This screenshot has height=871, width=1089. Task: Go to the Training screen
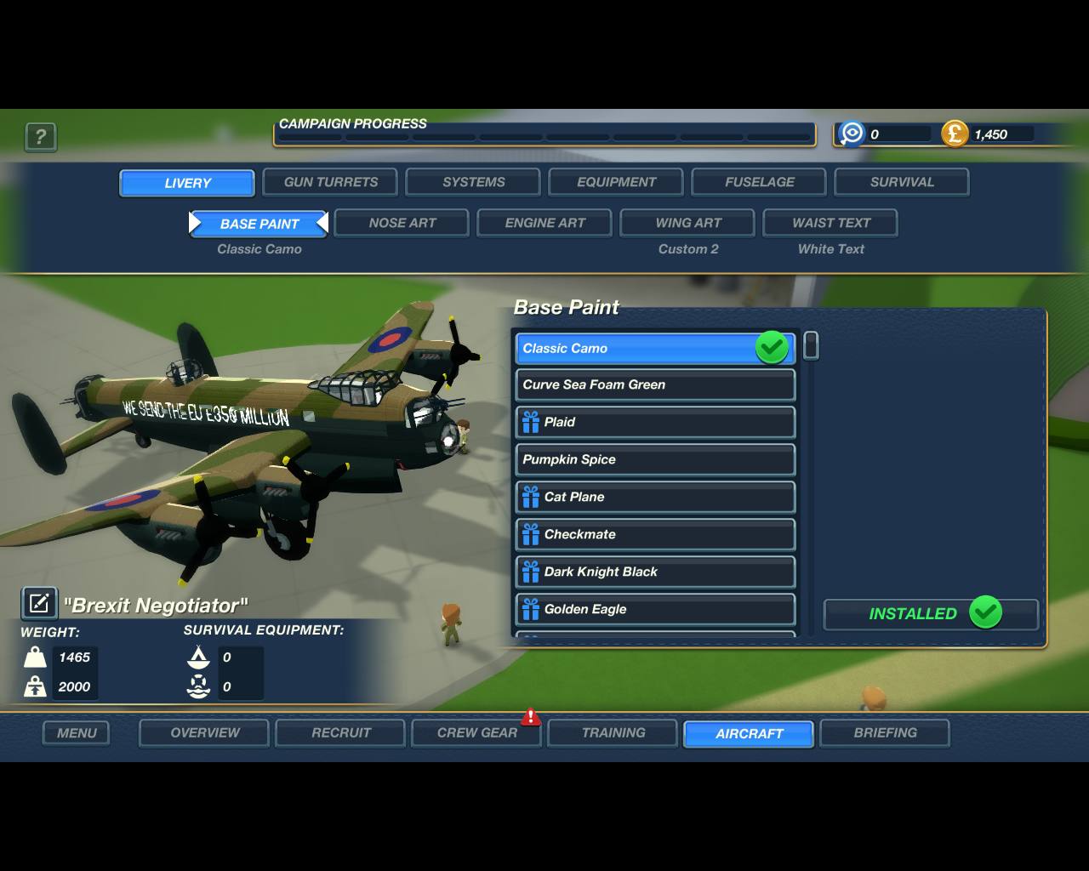coord(613,733)
